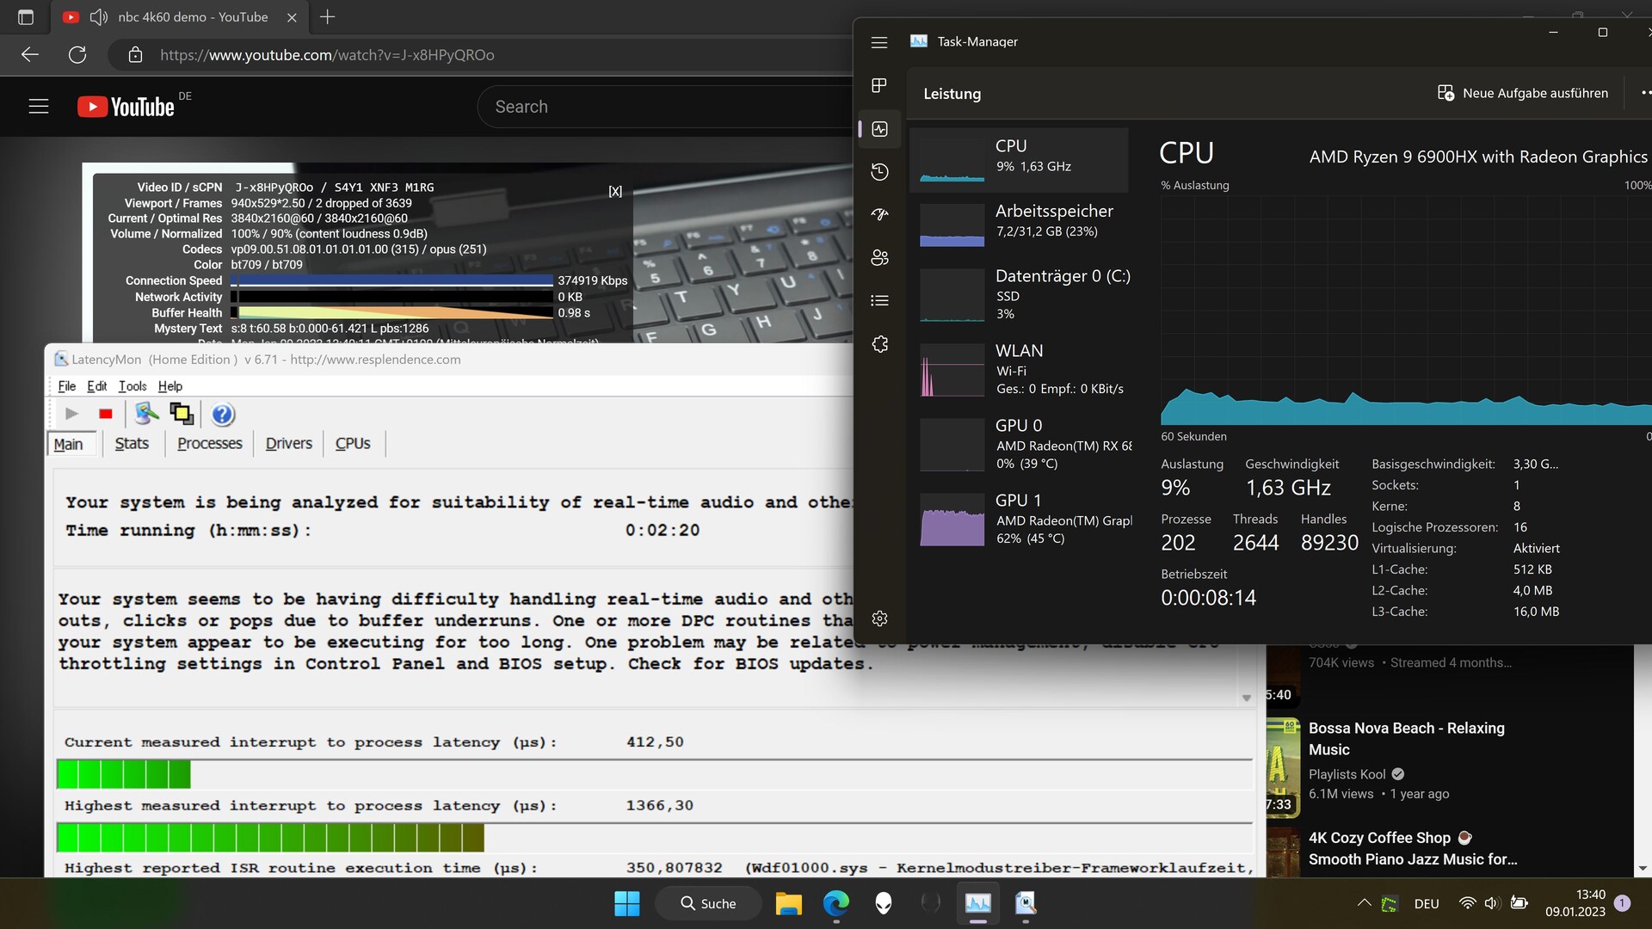Open Details list icon in Task Manager sidebar

click(x=879, y=300)
